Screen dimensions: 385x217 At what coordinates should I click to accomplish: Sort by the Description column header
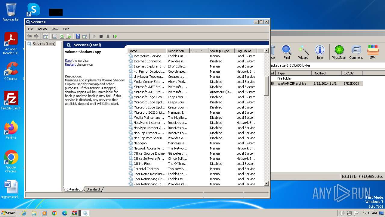[178, 51]
